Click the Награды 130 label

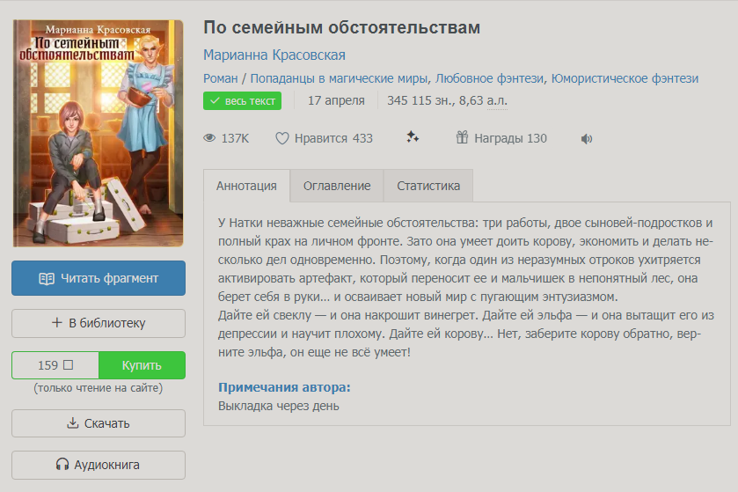(511, 138)
